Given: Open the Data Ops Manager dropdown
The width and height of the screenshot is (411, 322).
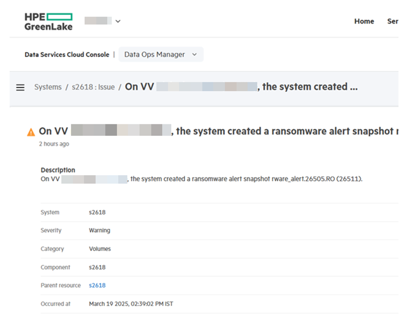Looking at the screenshot, I should click(161, 55).
